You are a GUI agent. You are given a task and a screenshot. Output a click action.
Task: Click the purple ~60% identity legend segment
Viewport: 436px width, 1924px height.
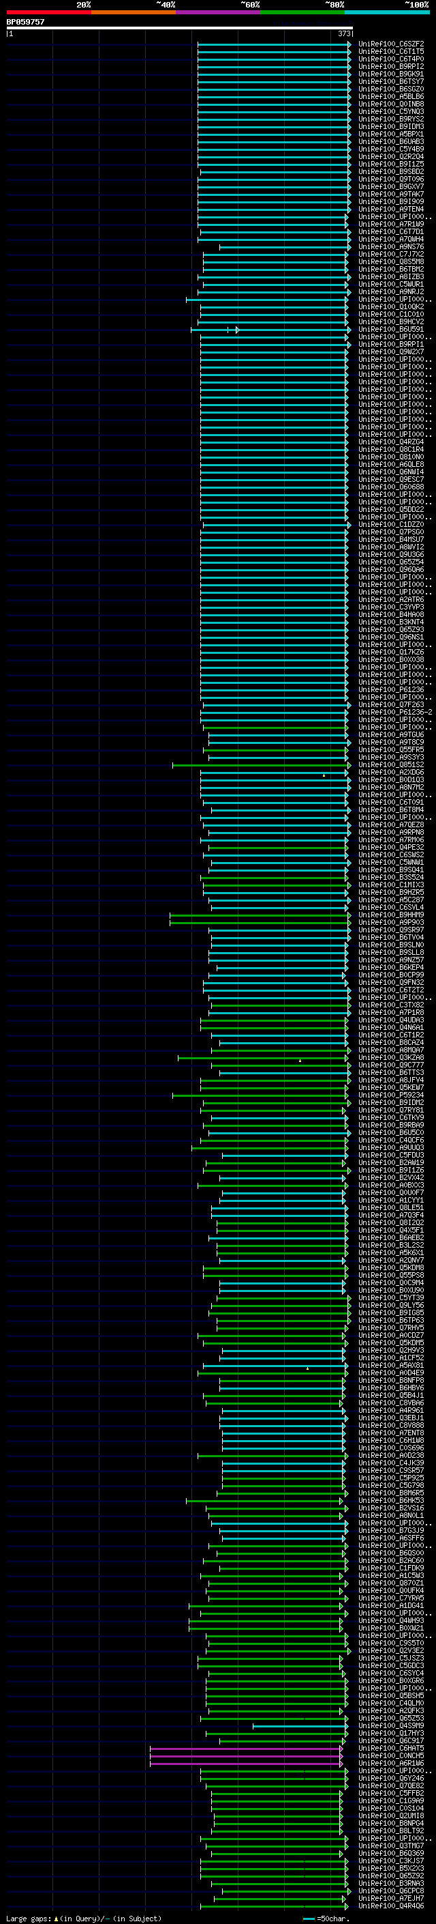219,12
